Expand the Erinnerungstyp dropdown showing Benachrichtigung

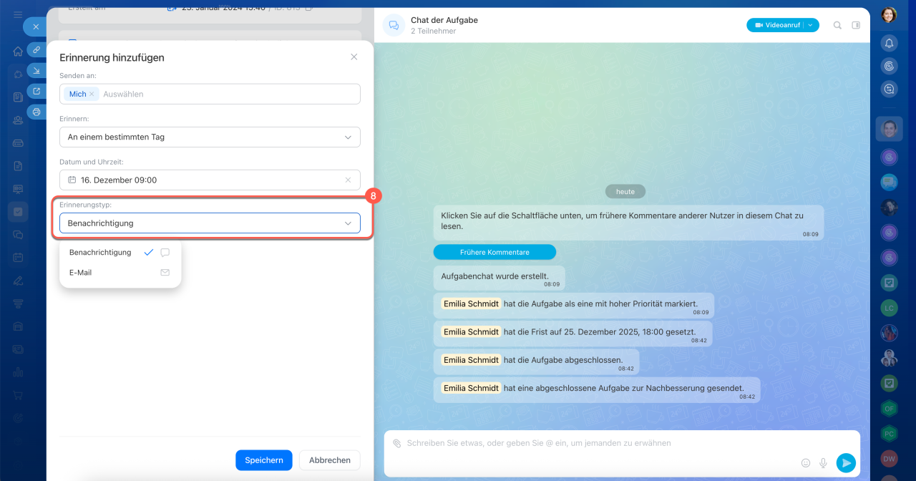(210, 223)
